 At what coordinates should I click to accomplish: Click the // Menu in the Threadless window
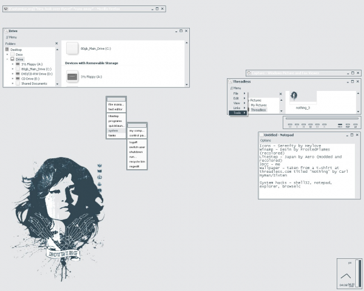(236, 88)
